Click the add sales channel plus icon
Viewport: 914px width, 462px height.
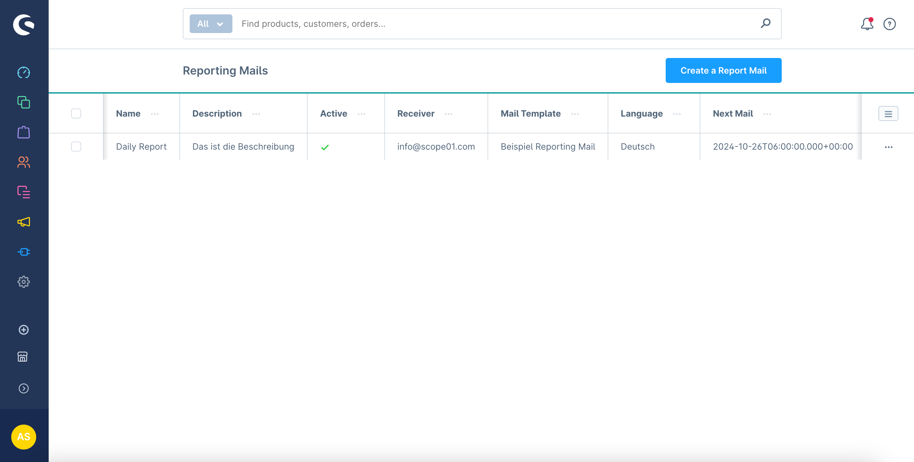click(x=24, y=330)
